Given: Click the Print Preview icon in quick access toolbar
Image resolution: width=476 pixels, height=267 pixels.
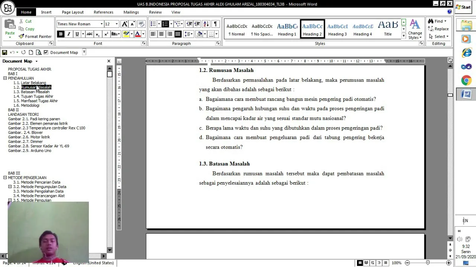Looking at the screenshot, I should point(38,52).
